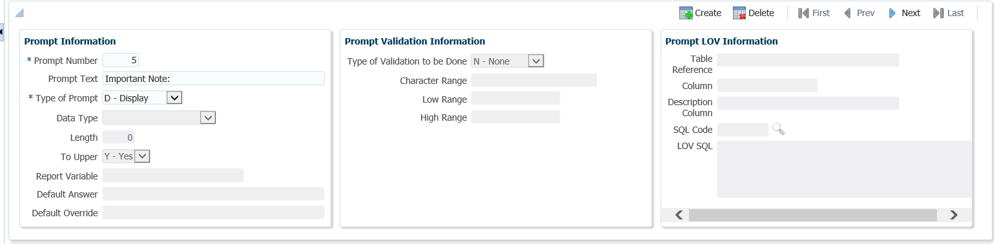Screen dimensions: 997x244
Task: Click the Create record icon
Action: tap(686, 13)
